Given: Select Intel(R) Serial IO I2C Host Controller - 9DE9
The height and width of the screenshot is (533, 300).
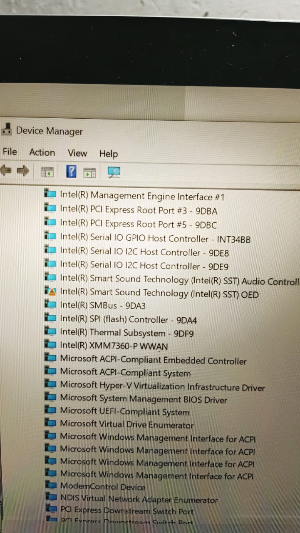Looking at the screenshot, I should (144, 266).
